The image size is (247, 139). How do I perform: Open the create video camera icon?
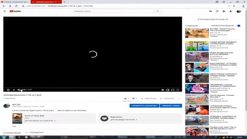point(210,11)
